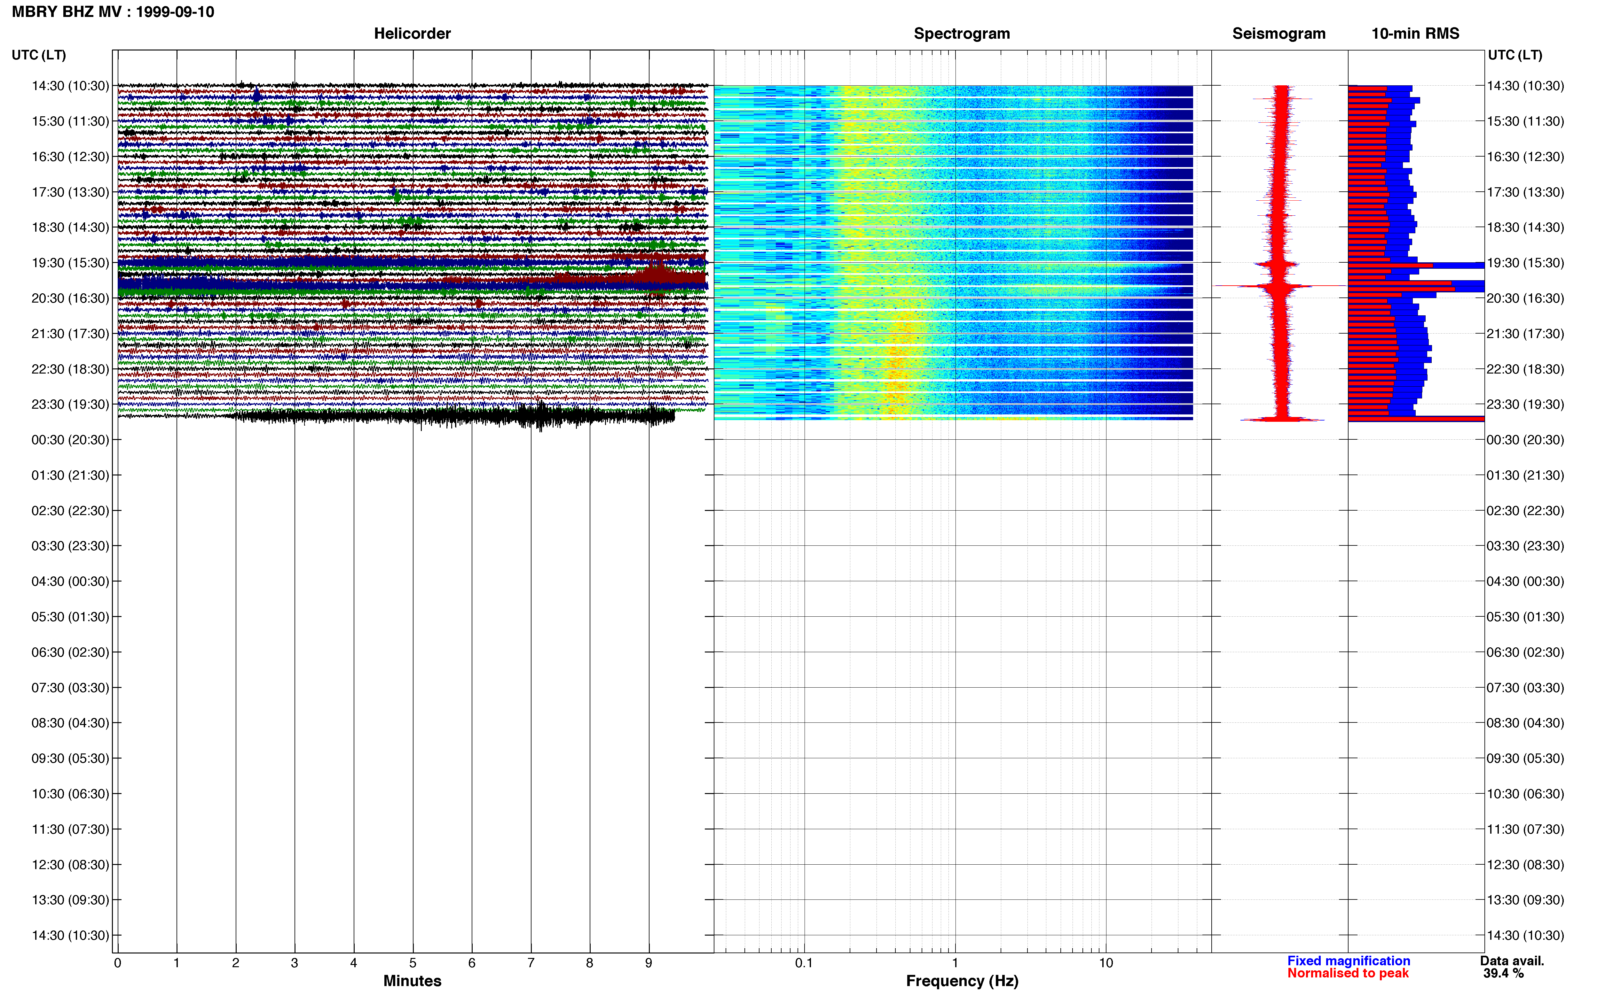This screenshot has width=1605, height=1003.
Task: Click '02:30 (22:30)' on the right time axis
Action: click(x=1525, y=511)
